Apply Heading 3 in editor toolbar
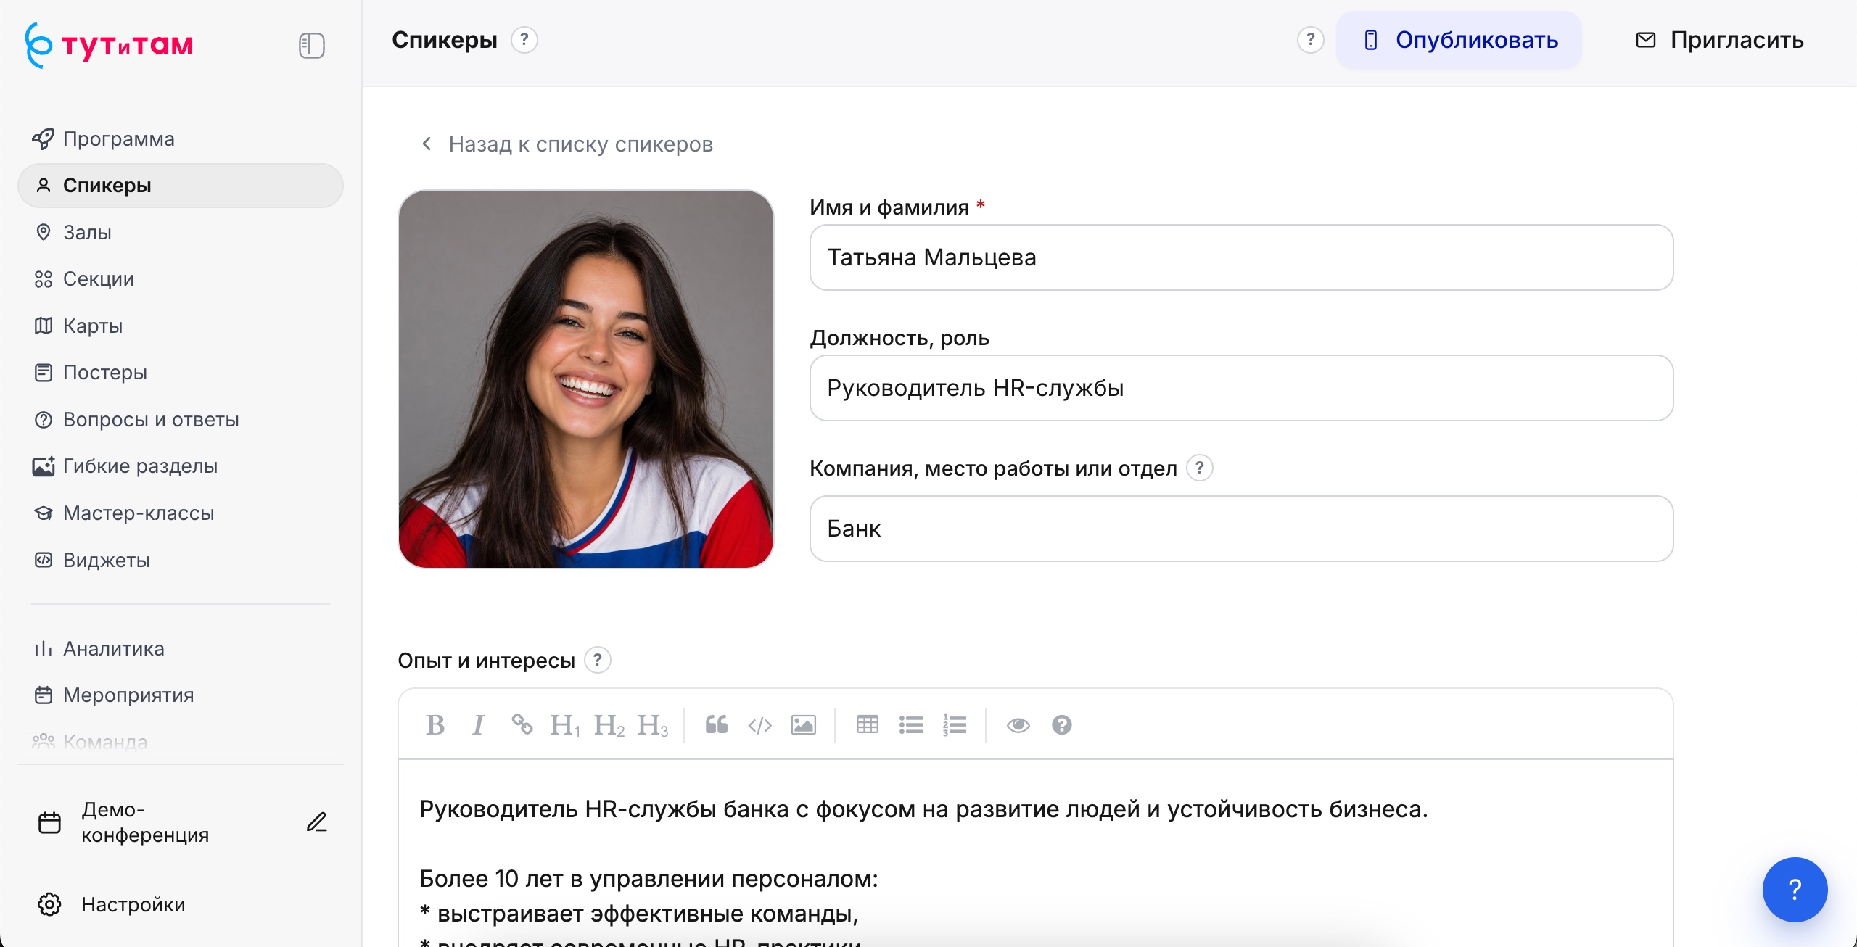Image resolution: width=1857 pixels, height=947 pixels. (x=652, y=724)
